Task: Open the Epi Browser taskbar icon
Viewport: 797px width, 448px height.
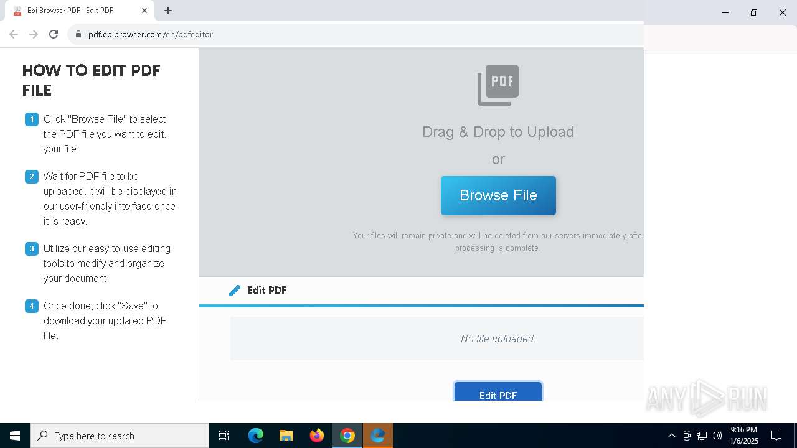Action: (378, 436)
